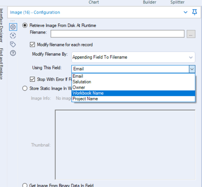Select Store Static Image radio option
The width and height of the screenshot is (202, 187).
pos(25,88)
